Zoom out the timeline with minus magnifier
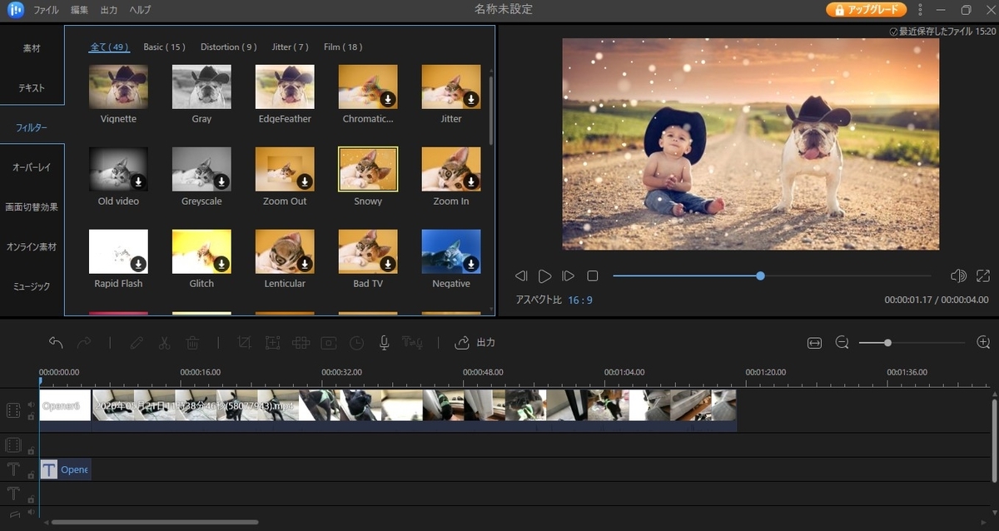This screenshot has width=999, height=531. tap(842, 342)
